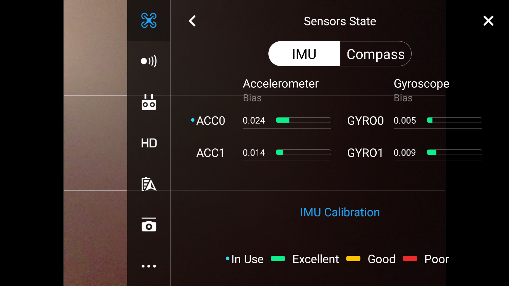Open the general settings ellipsis icon

click(x=149, y=266)
